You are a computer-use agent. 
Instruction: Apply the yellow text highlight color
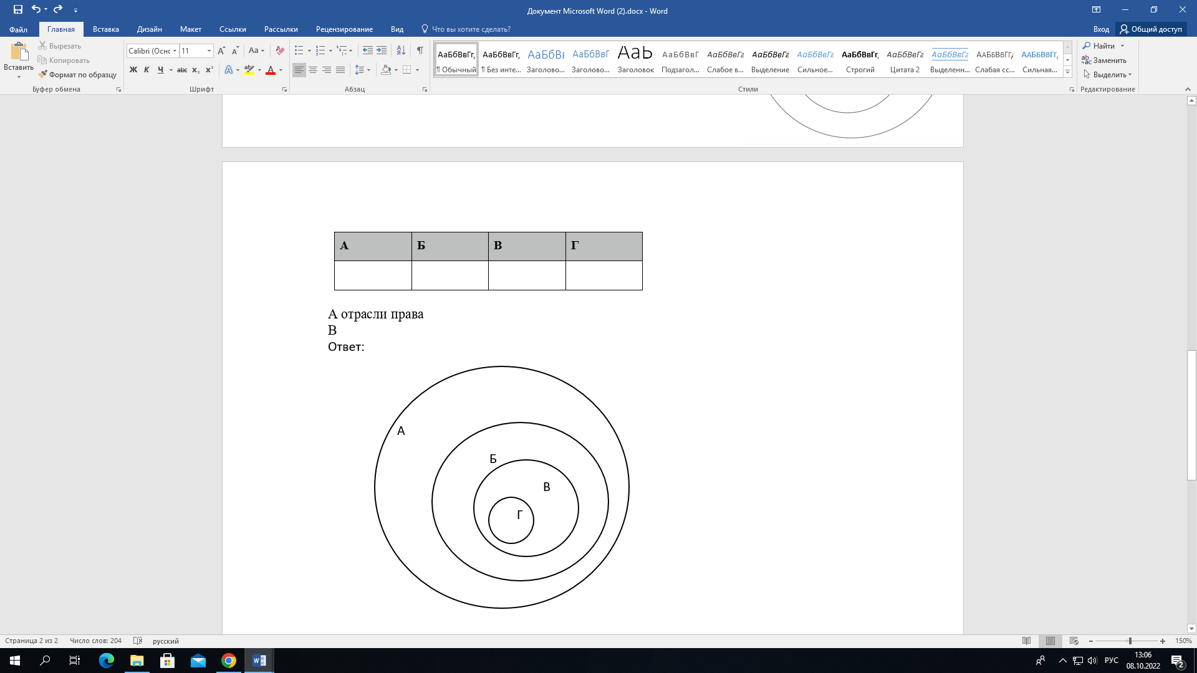coord(249,70)
